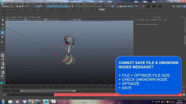This screenshot has width=186, height=104.
Task: Open the Mesh Tools menu
Action: [55, 4]
